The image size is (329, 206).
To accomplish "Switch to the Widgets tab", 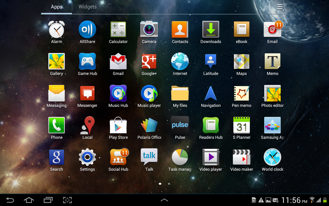I will pos(88,7).
